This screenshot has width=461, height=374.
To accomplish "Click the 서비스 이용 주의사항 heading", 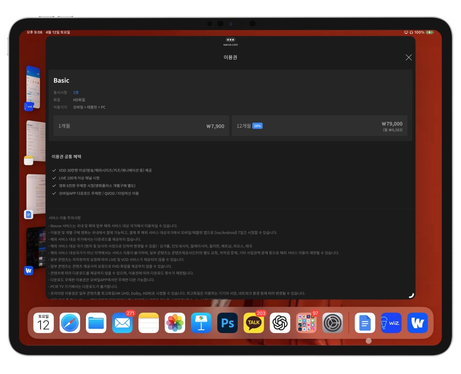I will point(65,218).
